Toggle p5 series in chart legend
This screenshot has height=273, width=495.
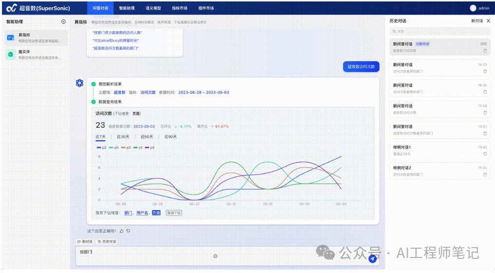[x=114, y=147]
